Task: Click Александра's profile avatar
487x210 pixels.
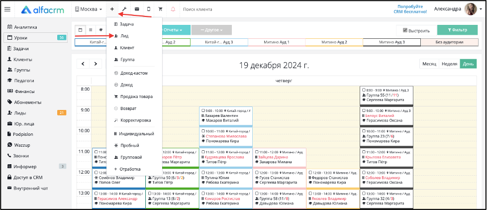Action: (470, 9)
